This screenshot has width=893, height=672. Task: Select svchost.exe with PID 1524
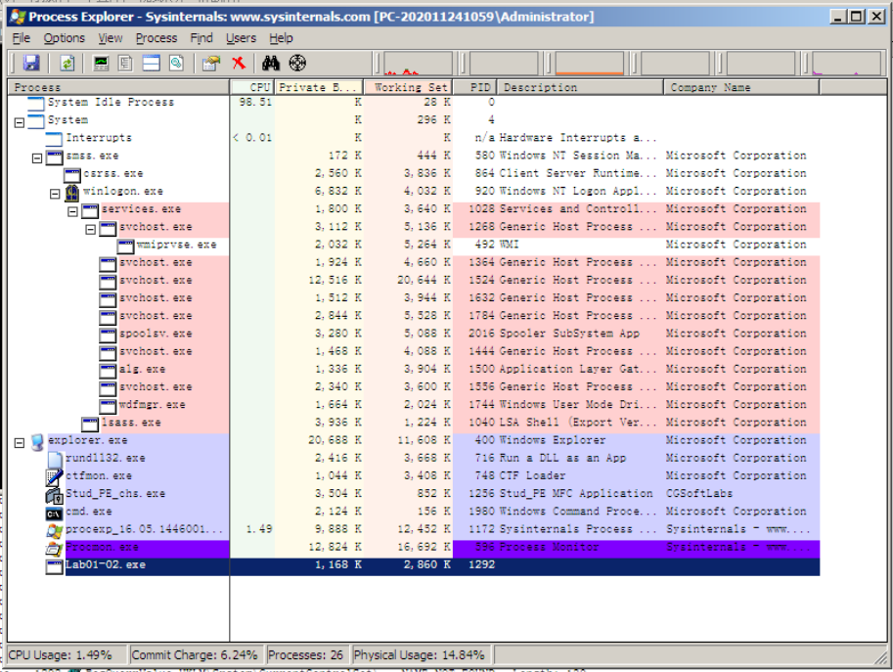(414, 280)
